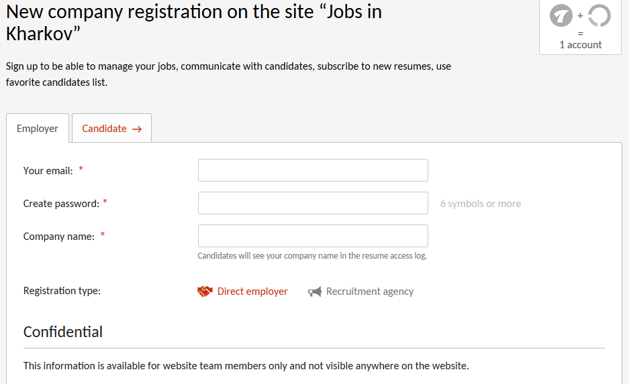Click the "Your email" field label
Screen dimensions: 629x384
pos(48,171)
